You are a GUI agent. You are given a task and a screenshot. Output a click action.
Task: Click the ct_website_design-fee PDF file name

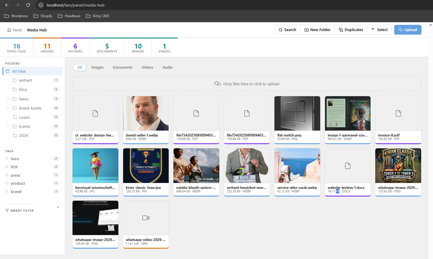tap(95, 135)
